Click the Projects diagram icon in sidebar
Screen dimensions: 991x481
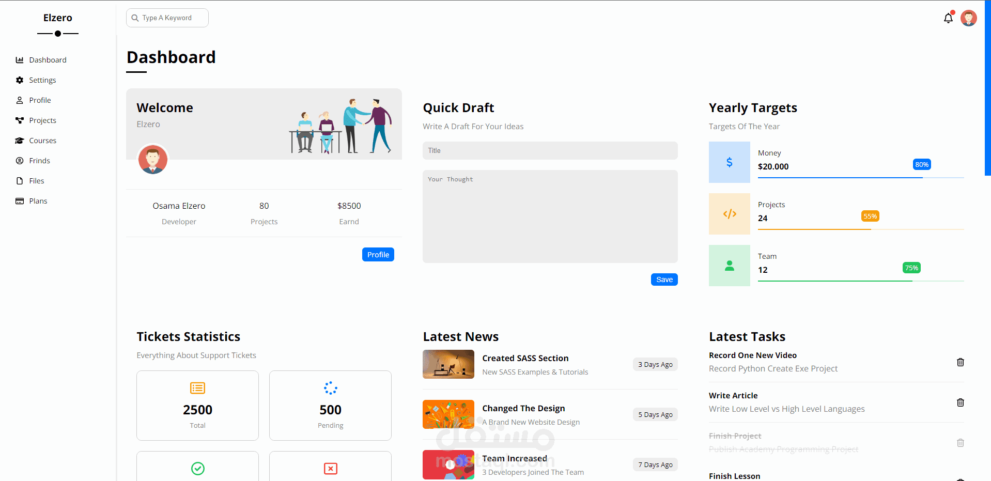click(20, 120)
